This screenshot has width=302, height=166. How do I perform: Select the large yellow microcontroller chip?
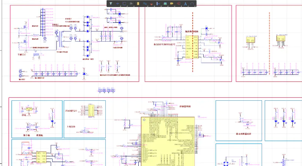[x=168, y=141]
